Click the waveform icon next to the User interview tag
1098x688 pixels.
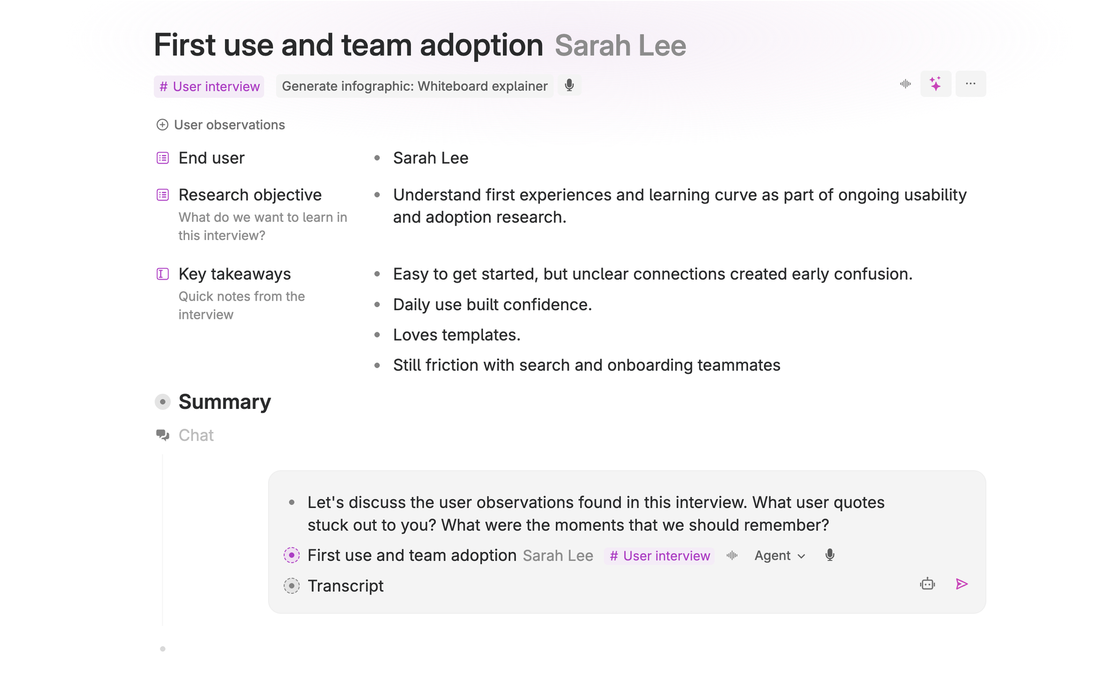tap(732, 556)
